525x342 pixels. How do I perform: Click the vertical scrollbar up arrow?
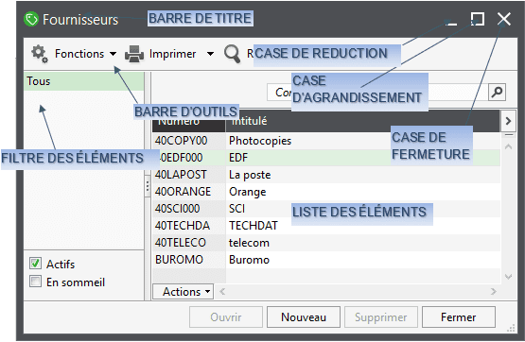[508, 146]
